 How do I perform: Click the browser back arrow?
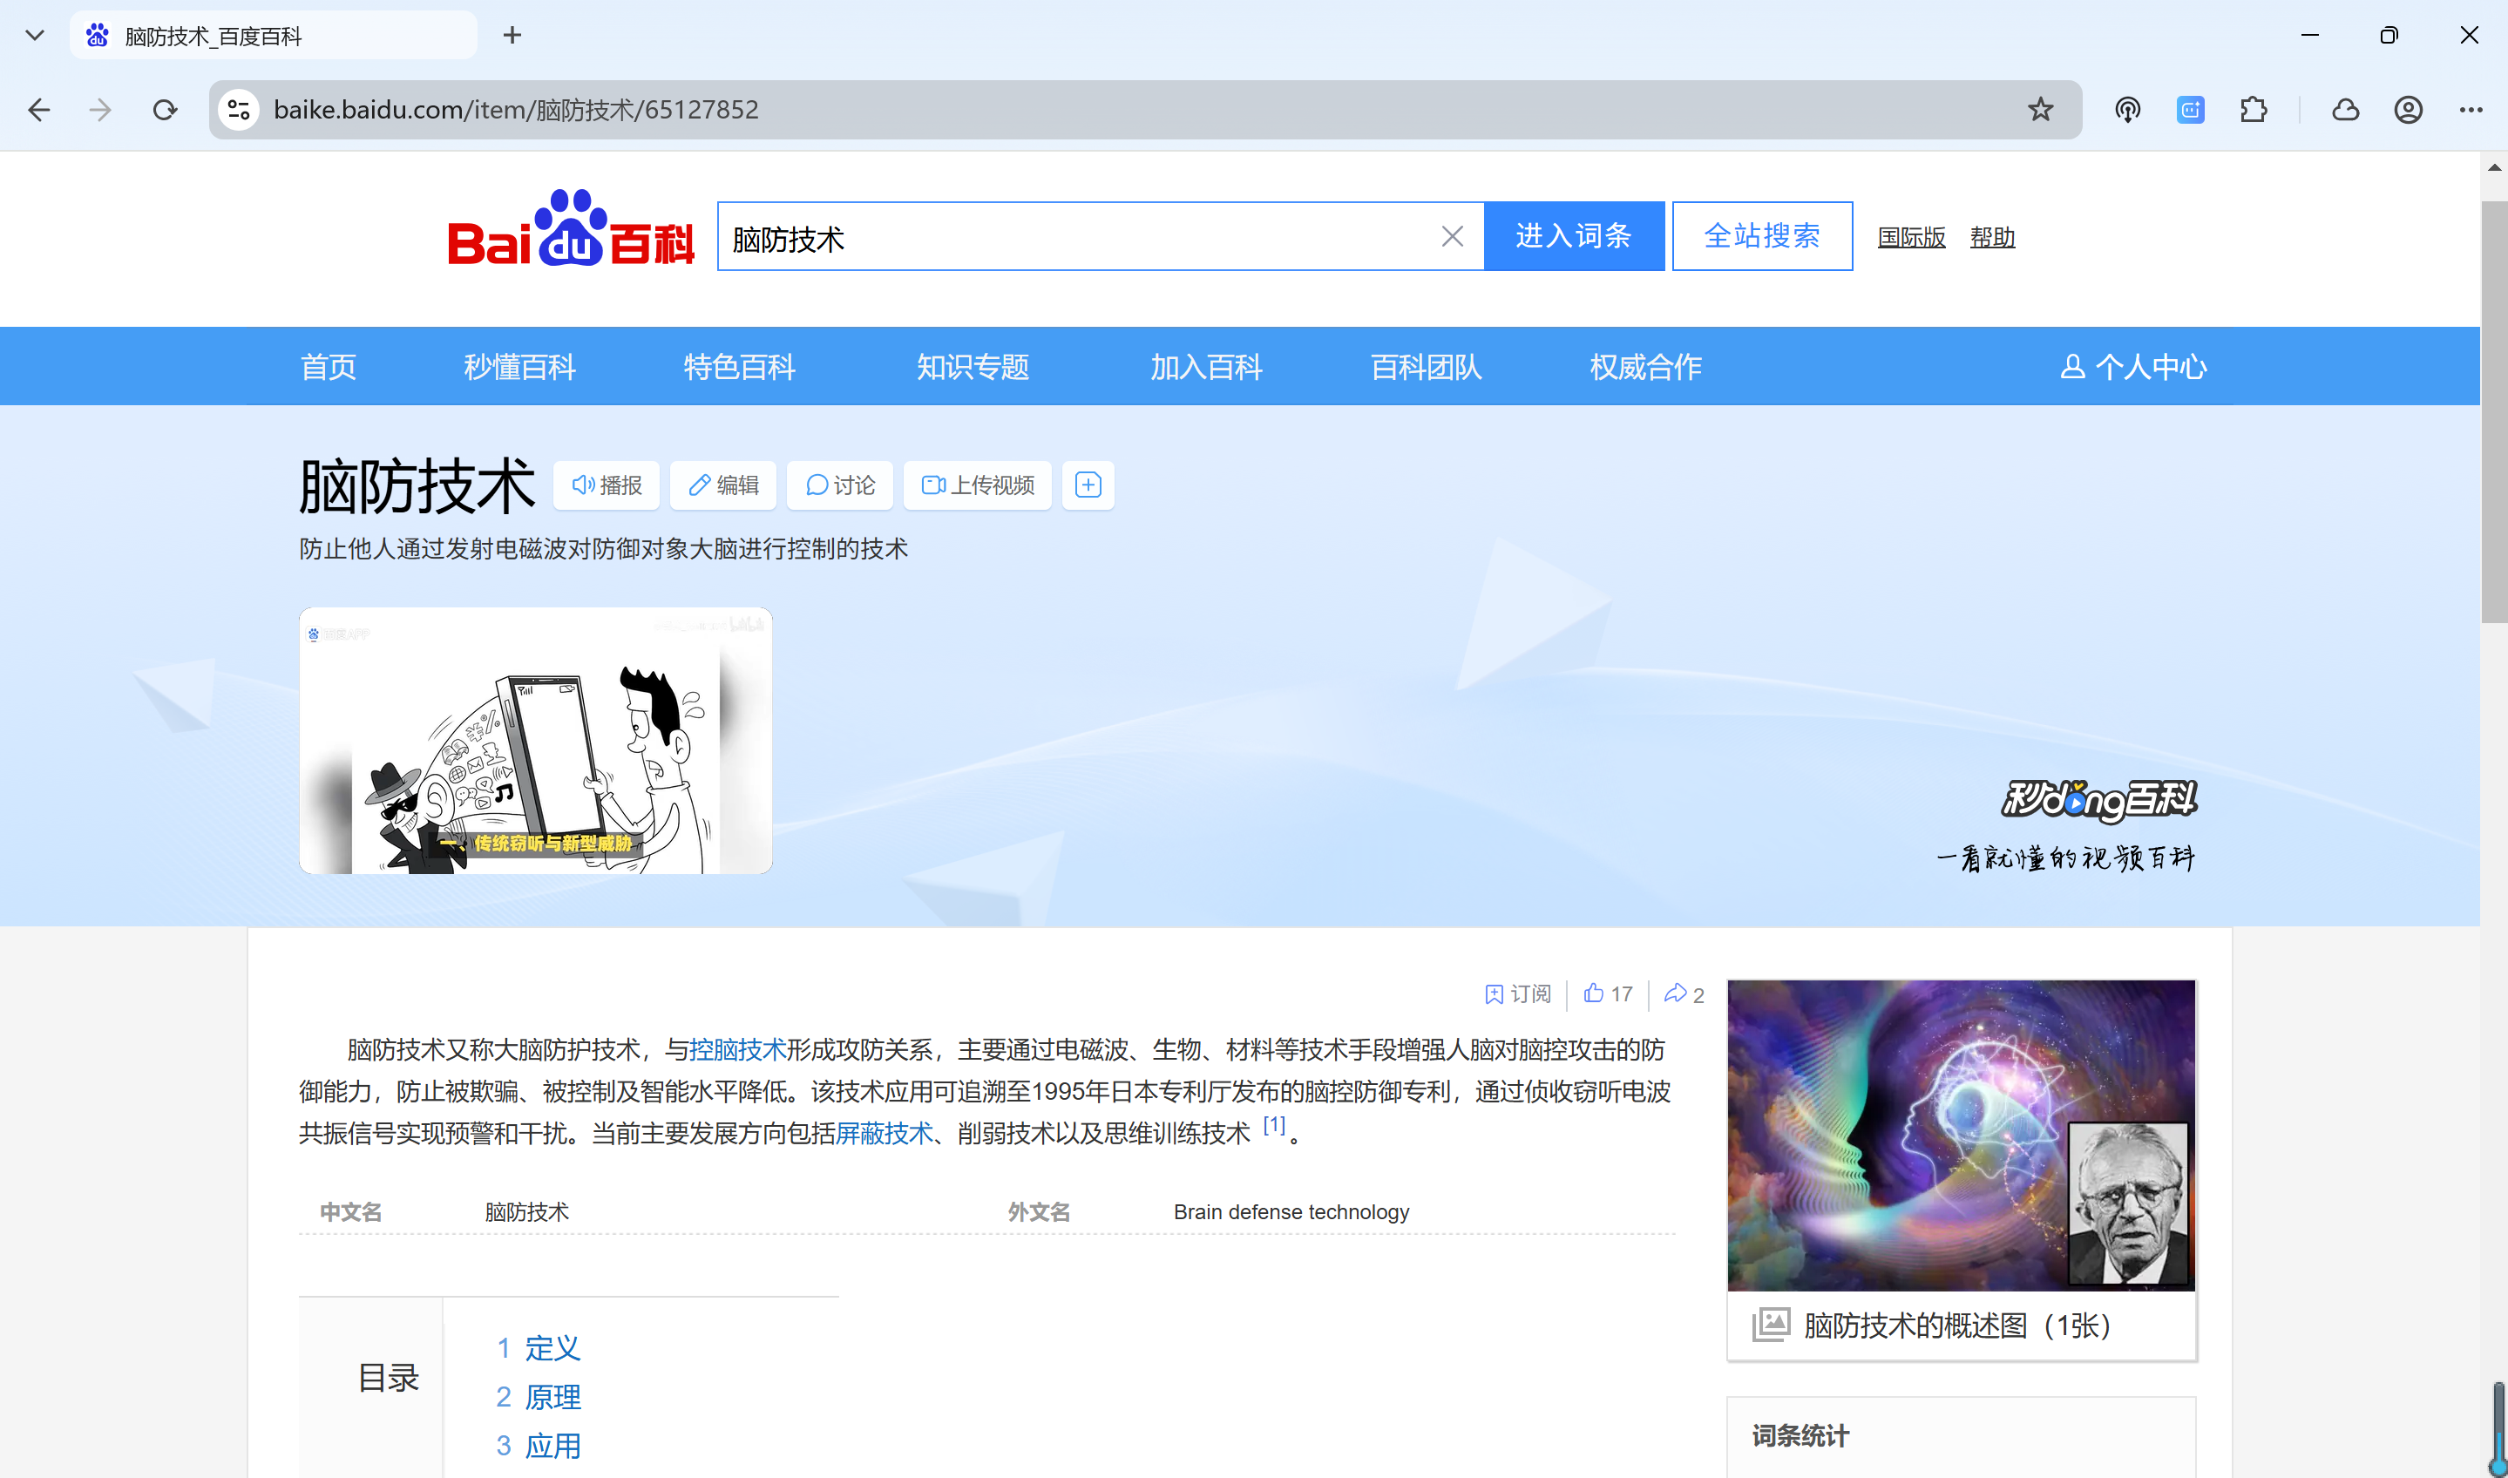[x=40, y=110]
